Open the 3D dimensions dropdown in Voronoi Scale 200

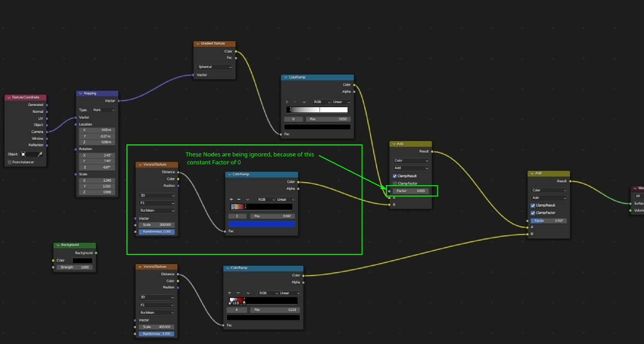157,196
